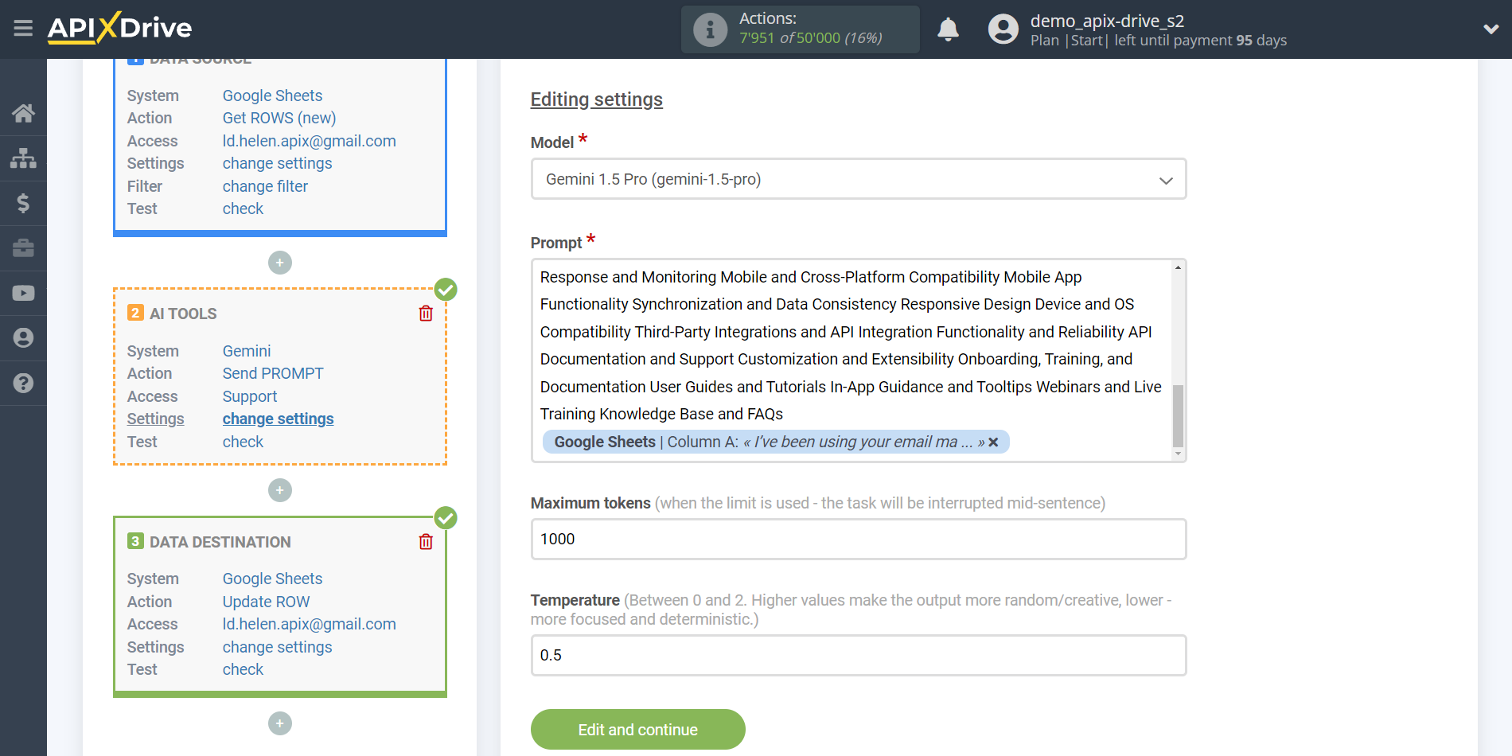Image resolution: width=1512 pixels, height=756 pixels.
Task: Open the hamburger menu
Action: coord(23,29)
